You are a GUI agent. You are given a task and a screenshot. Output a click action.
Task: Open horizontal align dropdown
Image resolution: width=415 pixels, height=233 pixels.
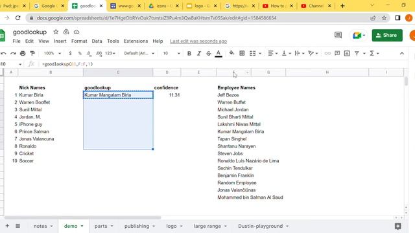point(273,53)
